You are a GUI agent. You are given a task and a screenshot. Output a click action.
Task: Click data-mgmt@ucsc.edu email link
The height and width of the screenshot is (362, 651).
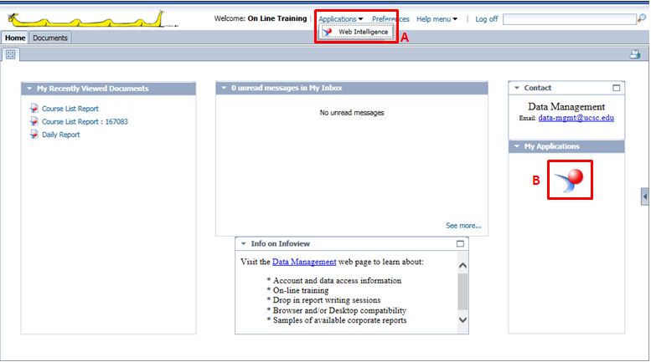click(x=576, y=118)
